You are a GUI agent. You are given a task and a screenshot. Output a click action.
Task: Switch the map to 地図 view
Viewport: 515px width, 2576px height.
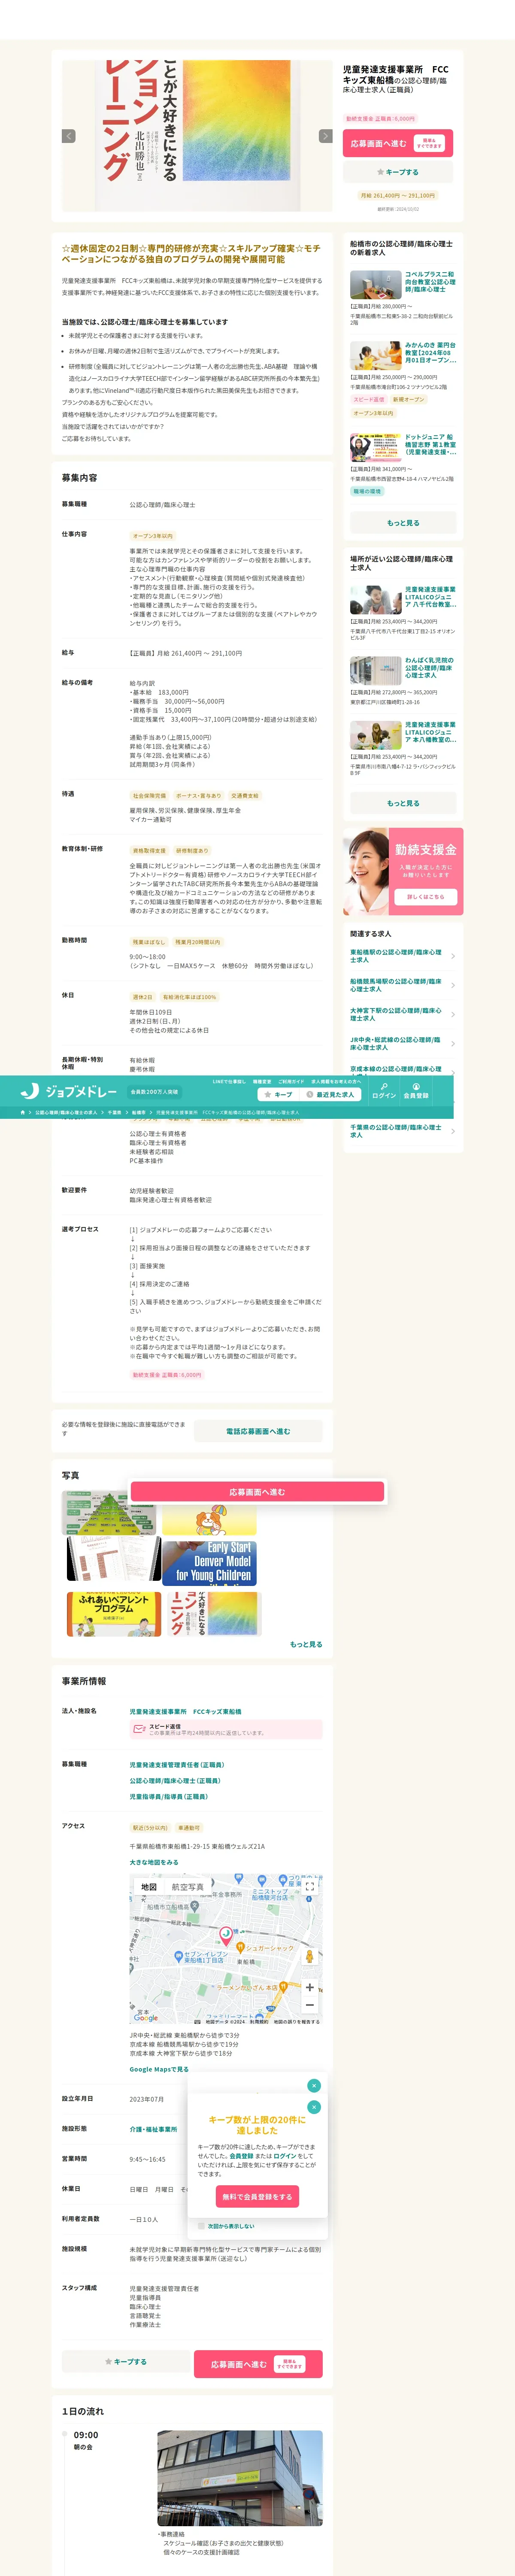(x=149, y=1887)
